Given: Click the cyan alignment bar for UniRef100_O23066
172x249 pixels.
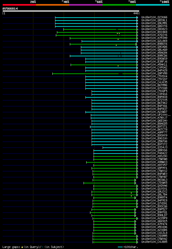Looking at the screenshot, I should click(x=96, y=17).
